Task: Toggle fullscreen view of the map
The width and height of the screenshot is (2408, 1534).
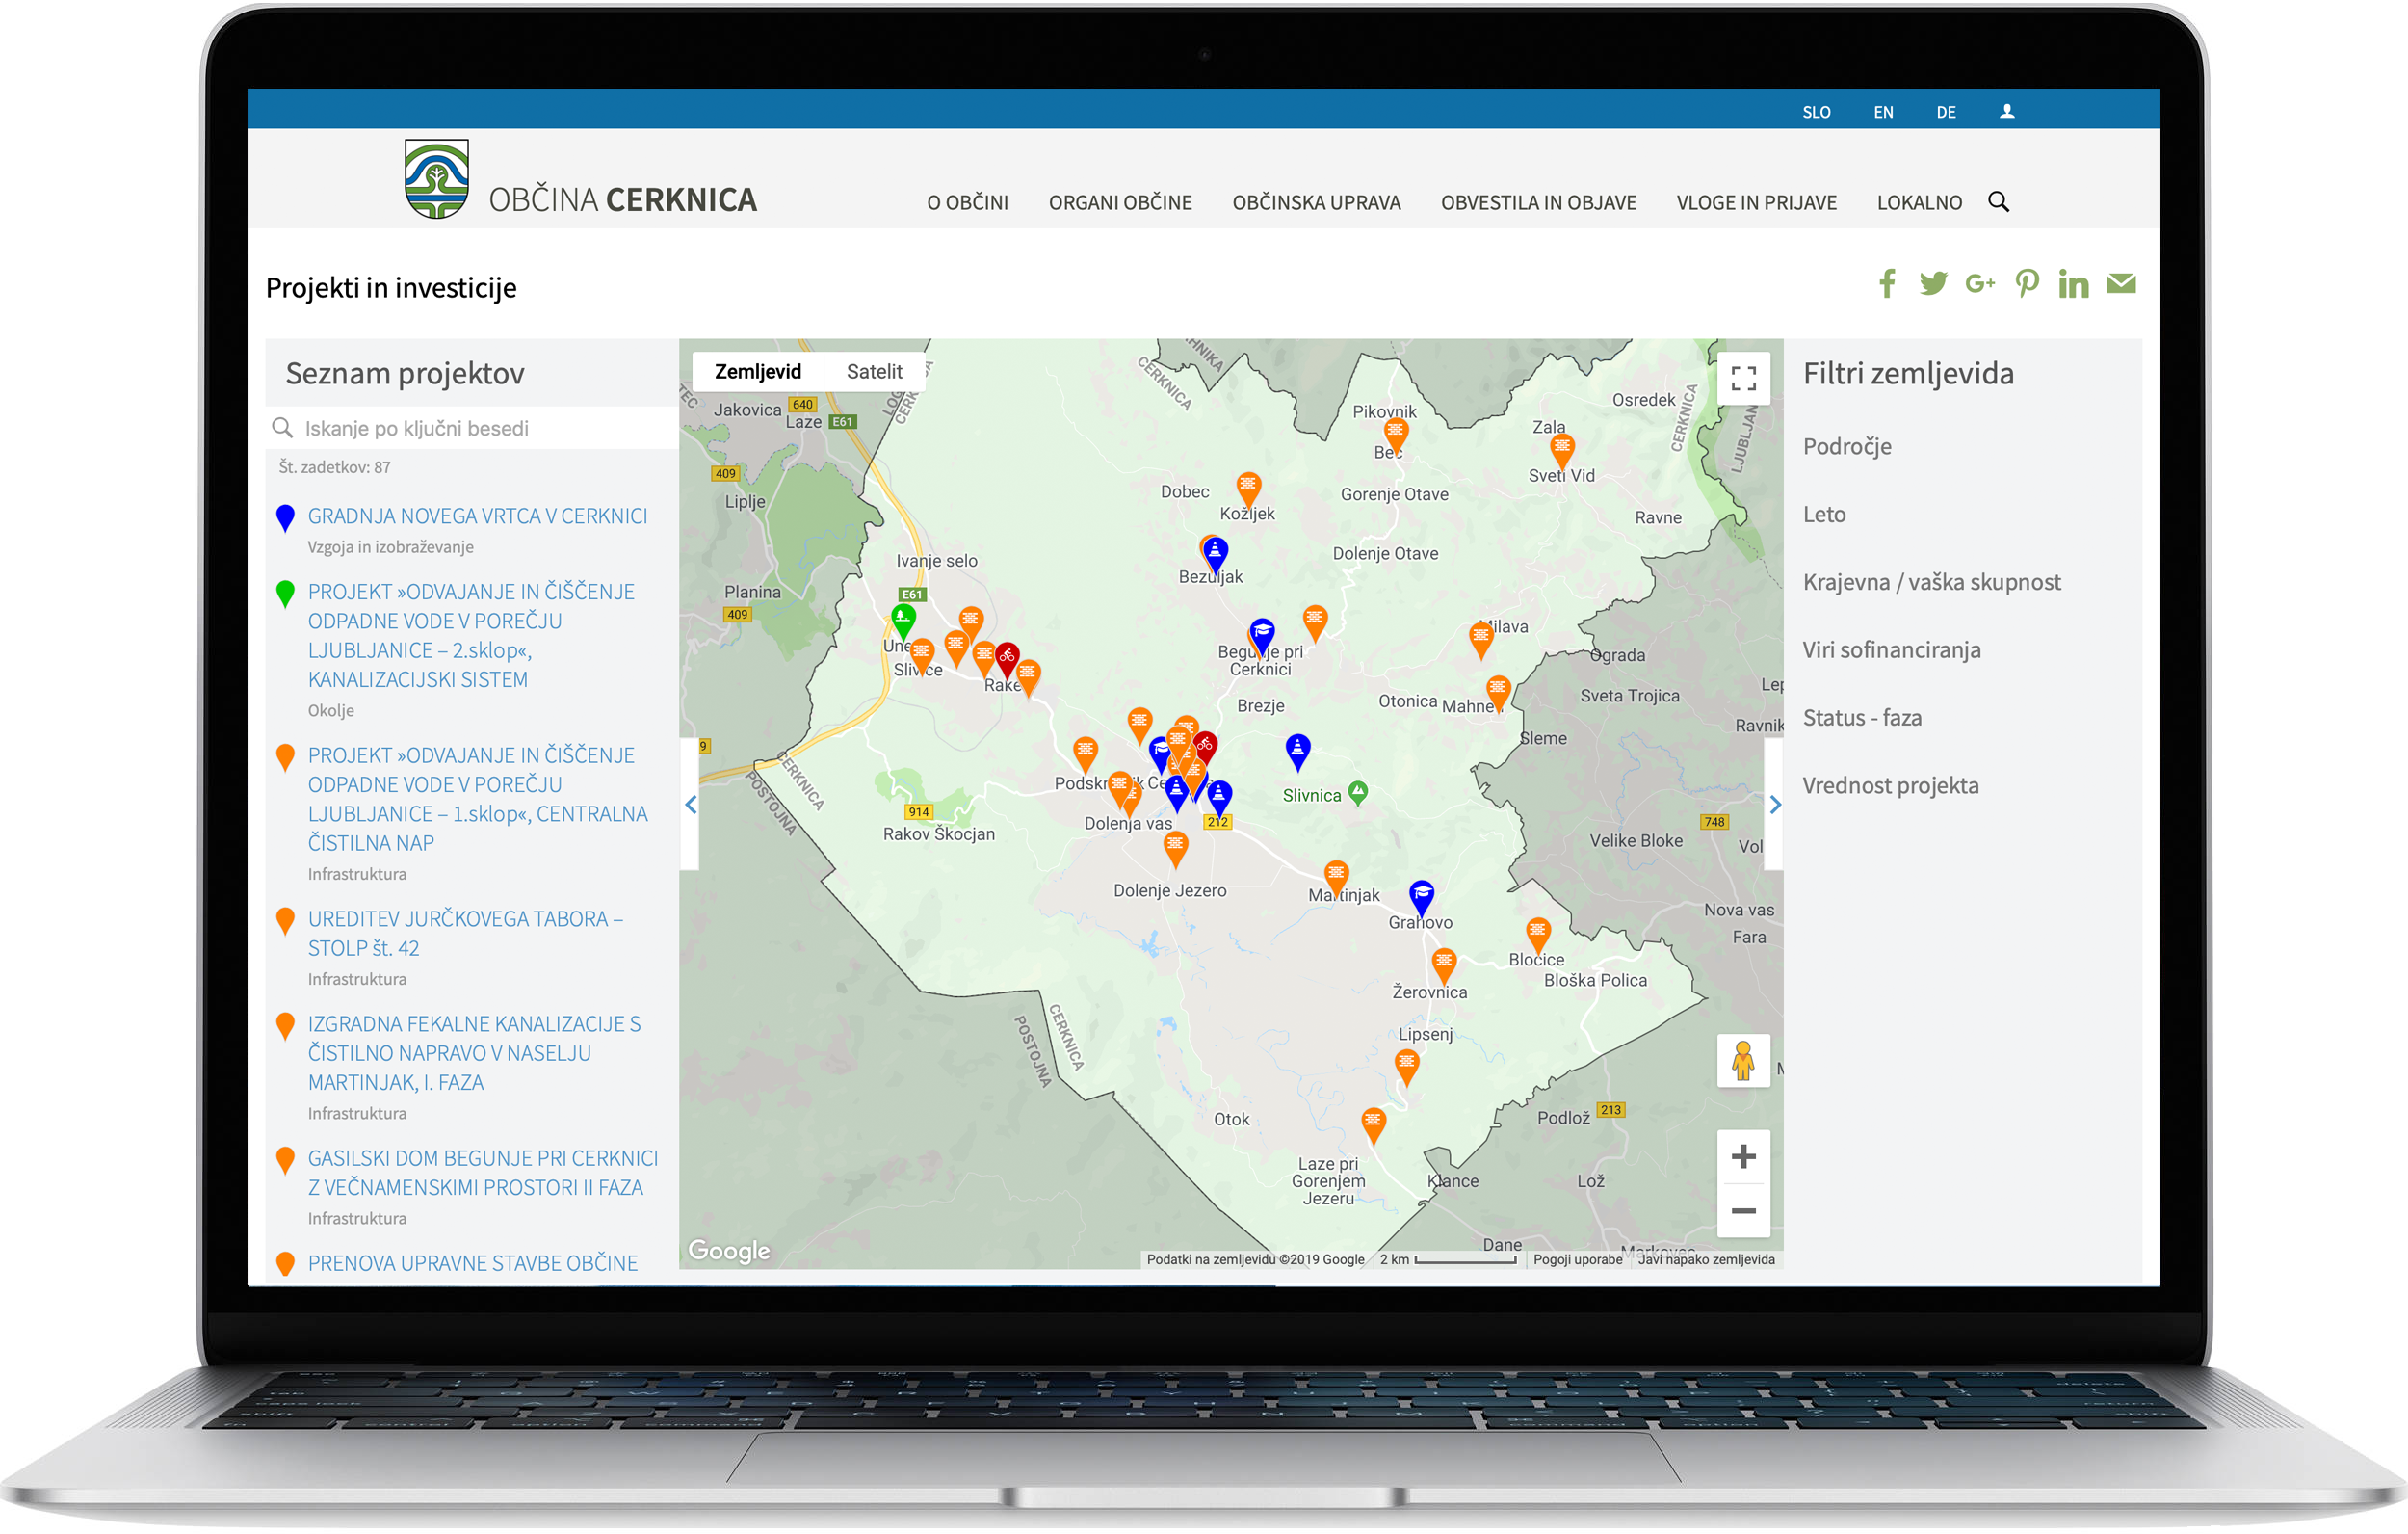Action: pyautogui.click(x=1743, y=379)
